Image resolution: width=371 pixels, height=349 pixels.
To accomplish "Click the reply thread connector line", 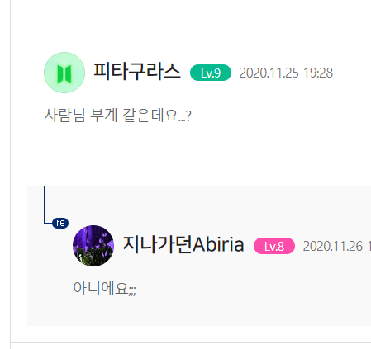I will coord(45,204).
